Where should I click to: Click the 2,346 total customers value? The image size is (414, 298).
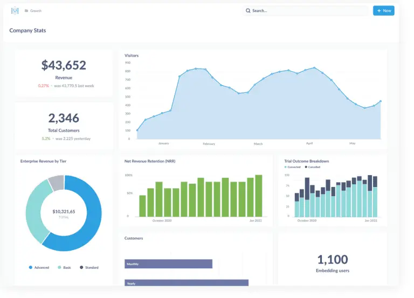pyautogui.click(x=64, y=118)
